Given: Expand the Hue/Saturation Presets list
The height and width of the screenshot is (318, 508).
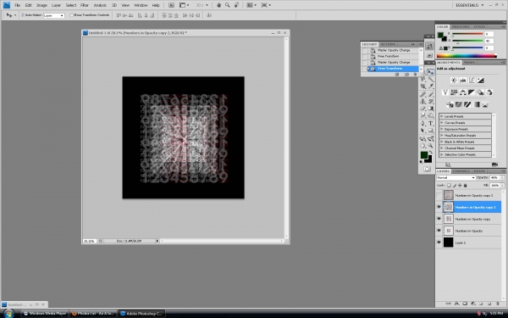Looking at the screenshot, I should point(442,136).
